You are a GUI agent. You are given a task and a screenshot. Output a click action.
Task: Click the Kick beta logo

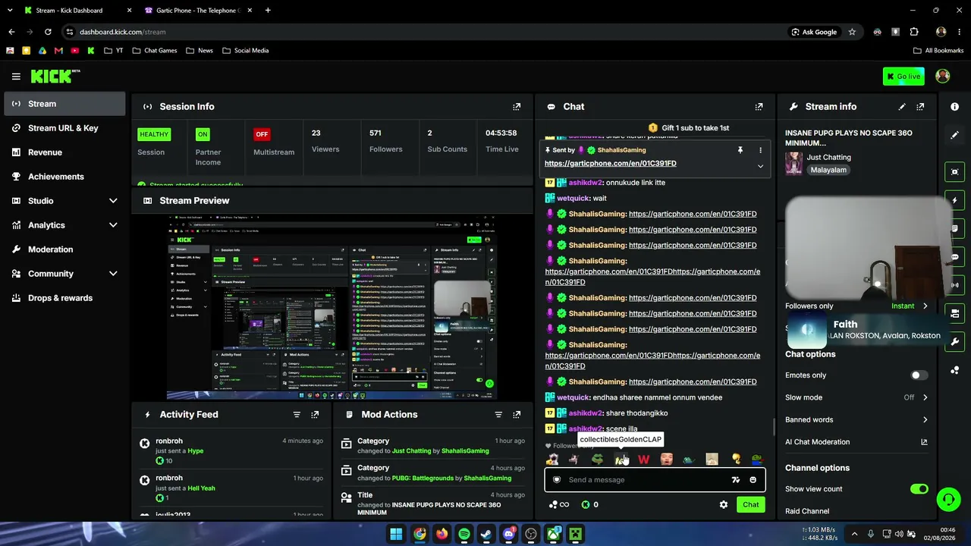(x=55, y=76)
